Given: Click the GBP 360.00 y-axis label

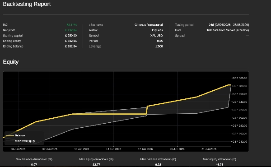Looking at the screenshot, I should pos(240,94).
